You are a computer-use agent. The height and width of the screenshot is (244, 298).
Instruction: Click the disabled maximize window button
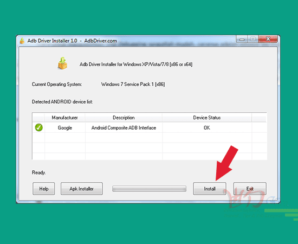[253, 39]
